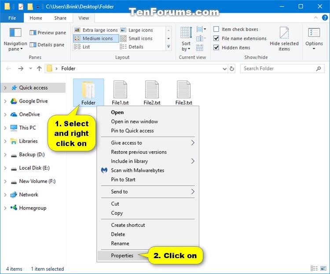Go forward with the Forward arrow
This screenshot has height=274, width=330.
[21, 69]
